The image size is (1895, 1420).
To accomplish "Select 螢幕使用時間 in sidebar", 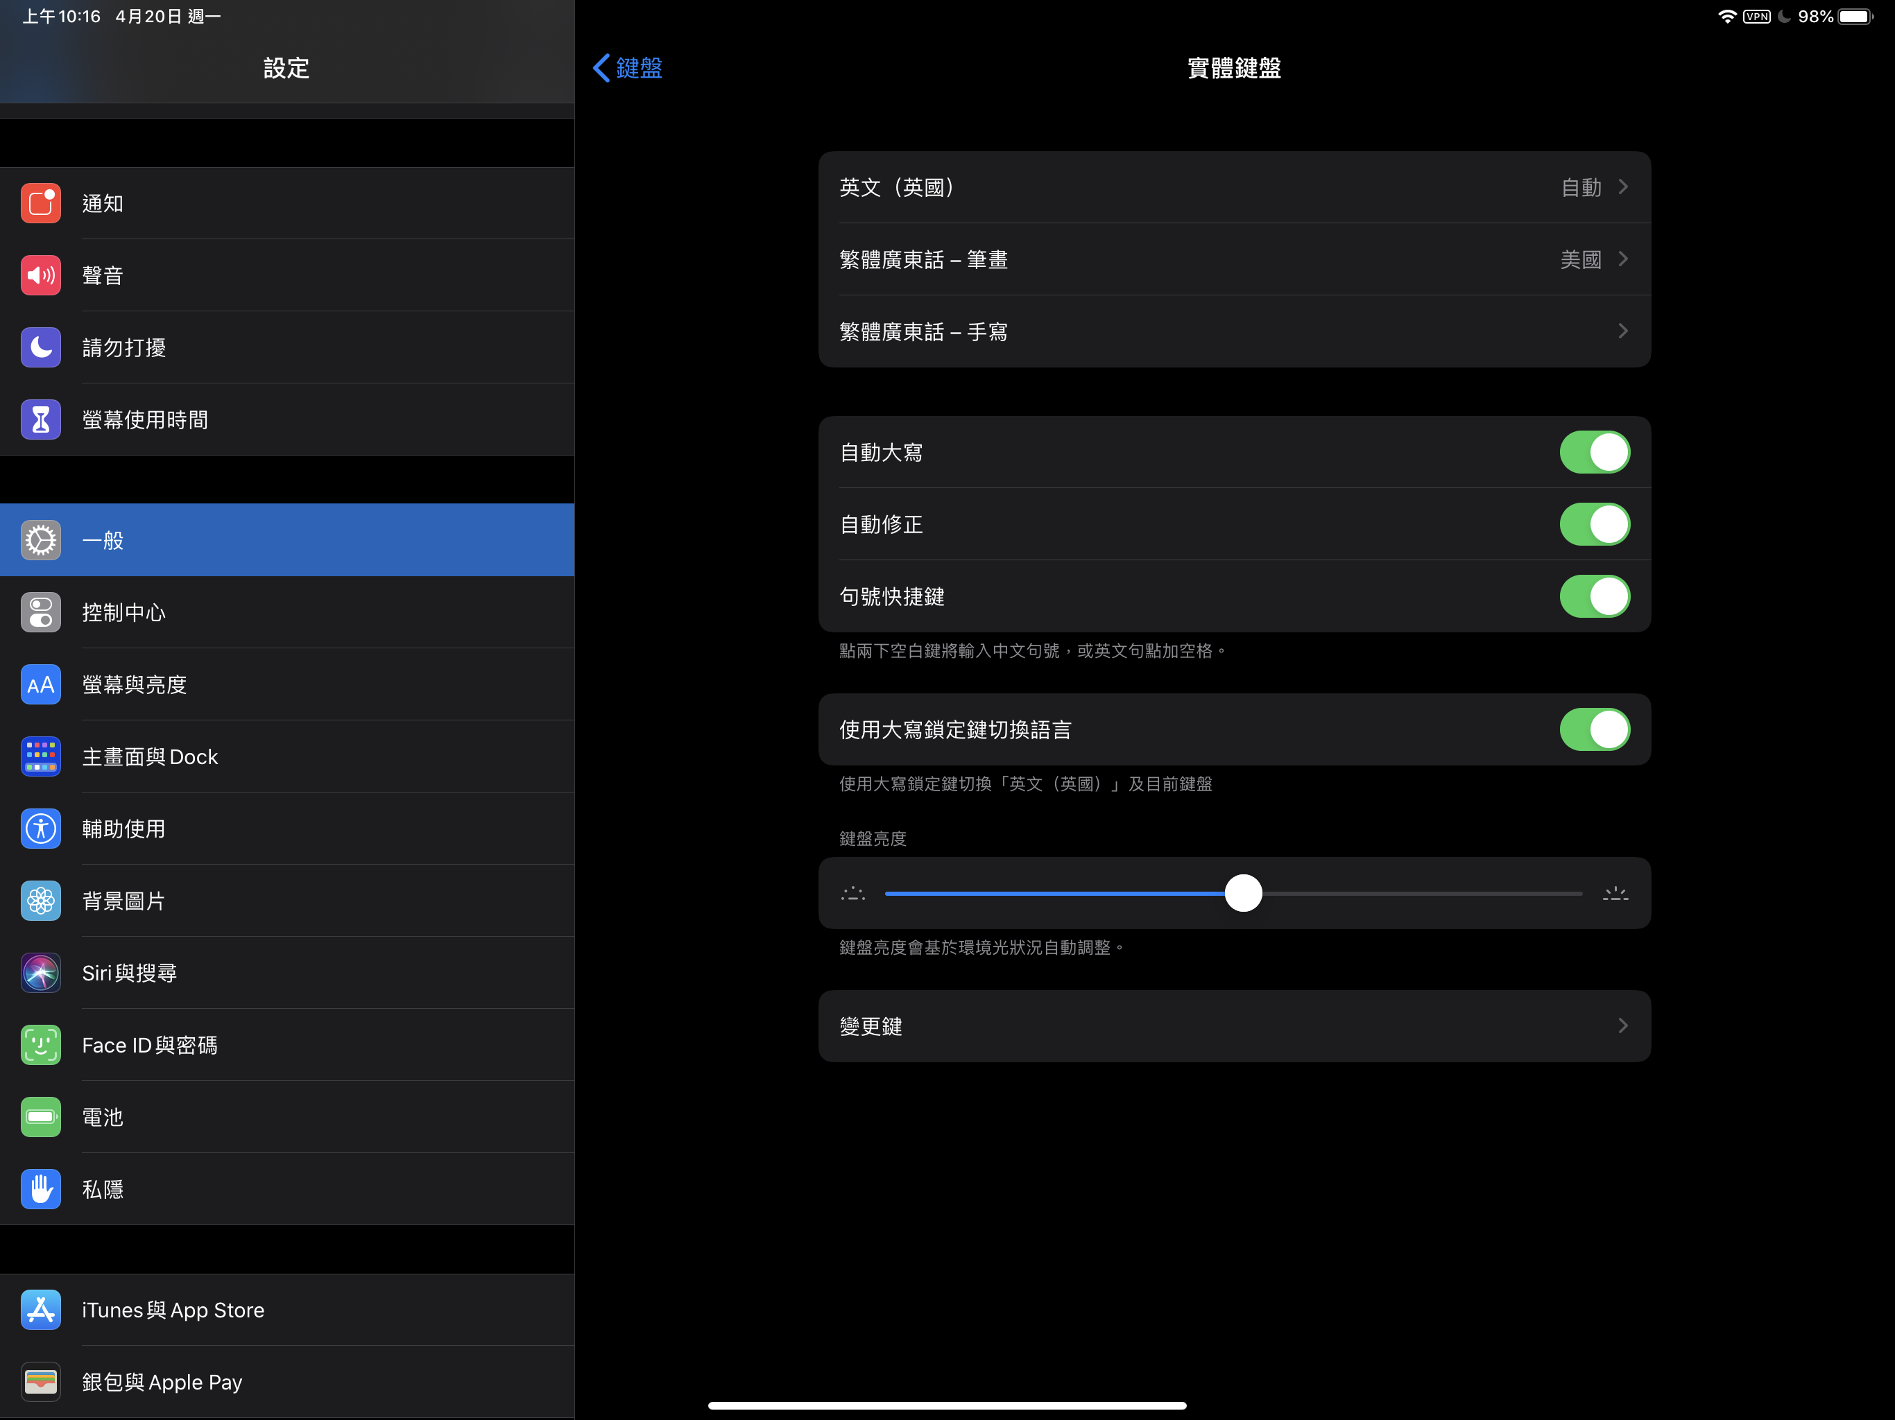I will tap(287, 419).
